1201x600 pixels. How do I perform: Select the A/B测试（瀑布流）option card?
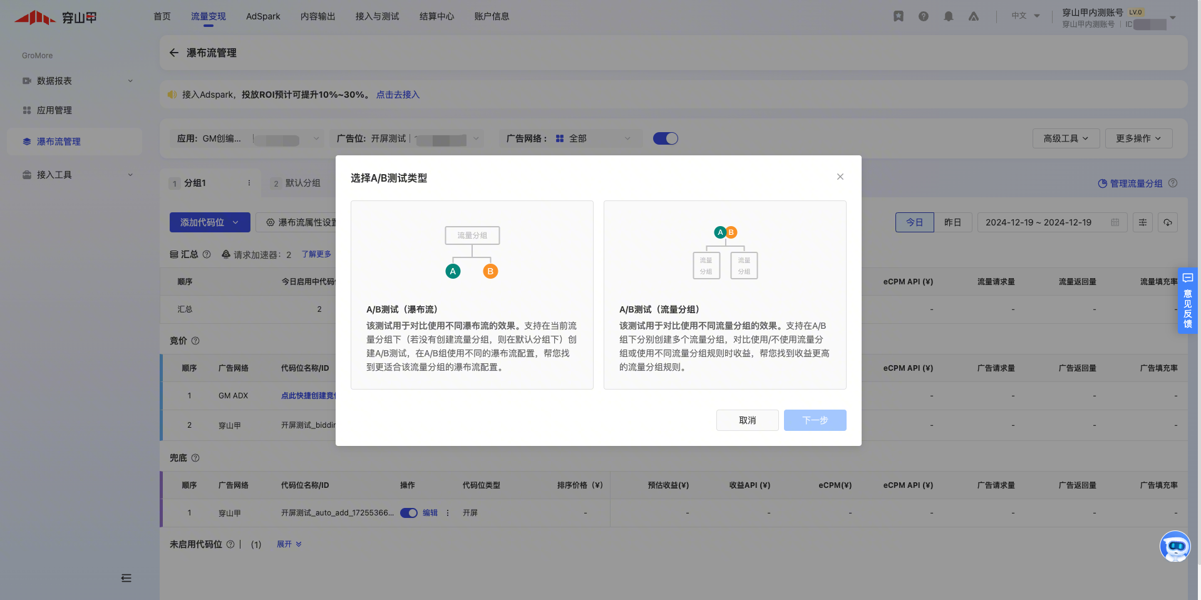472,295
